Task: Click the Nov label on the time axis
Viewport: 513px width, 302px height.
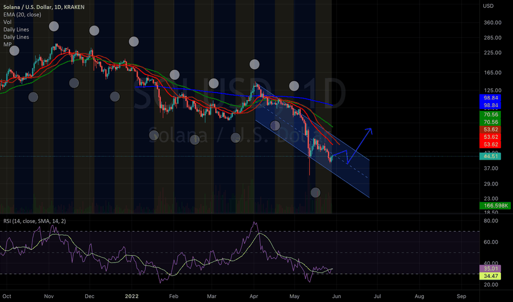Action: 49,296
